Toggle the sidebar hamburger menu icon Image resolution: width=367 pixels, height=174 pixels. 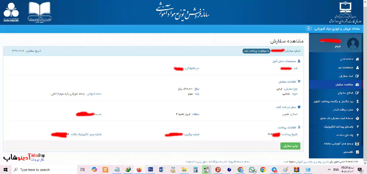(308, 28)
